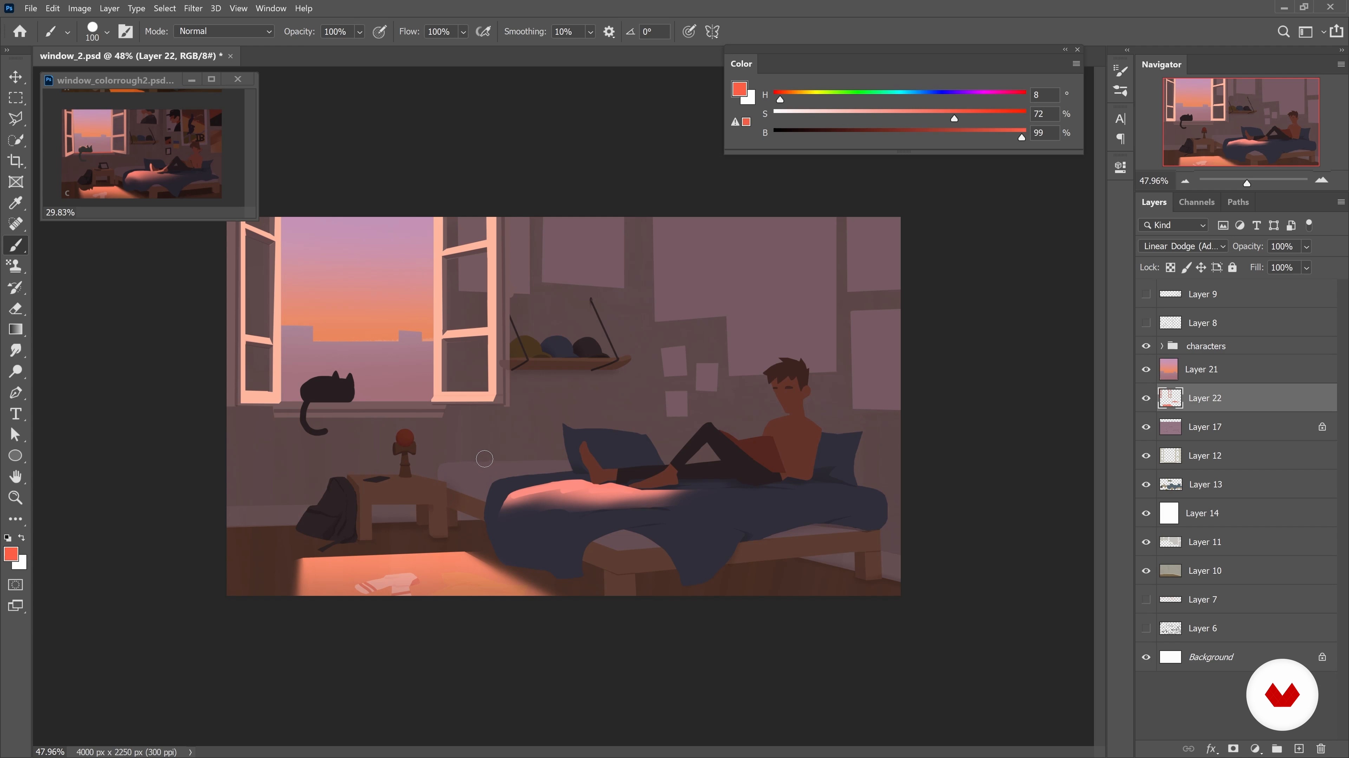
Task: Show hidden Layer 9
Action: pos(1146,294)
